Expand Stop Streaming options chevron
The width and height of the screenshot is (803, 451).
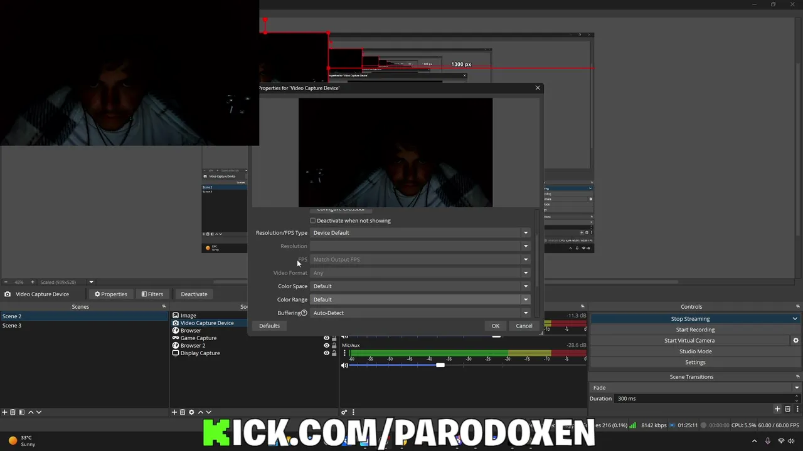(795, 319)
